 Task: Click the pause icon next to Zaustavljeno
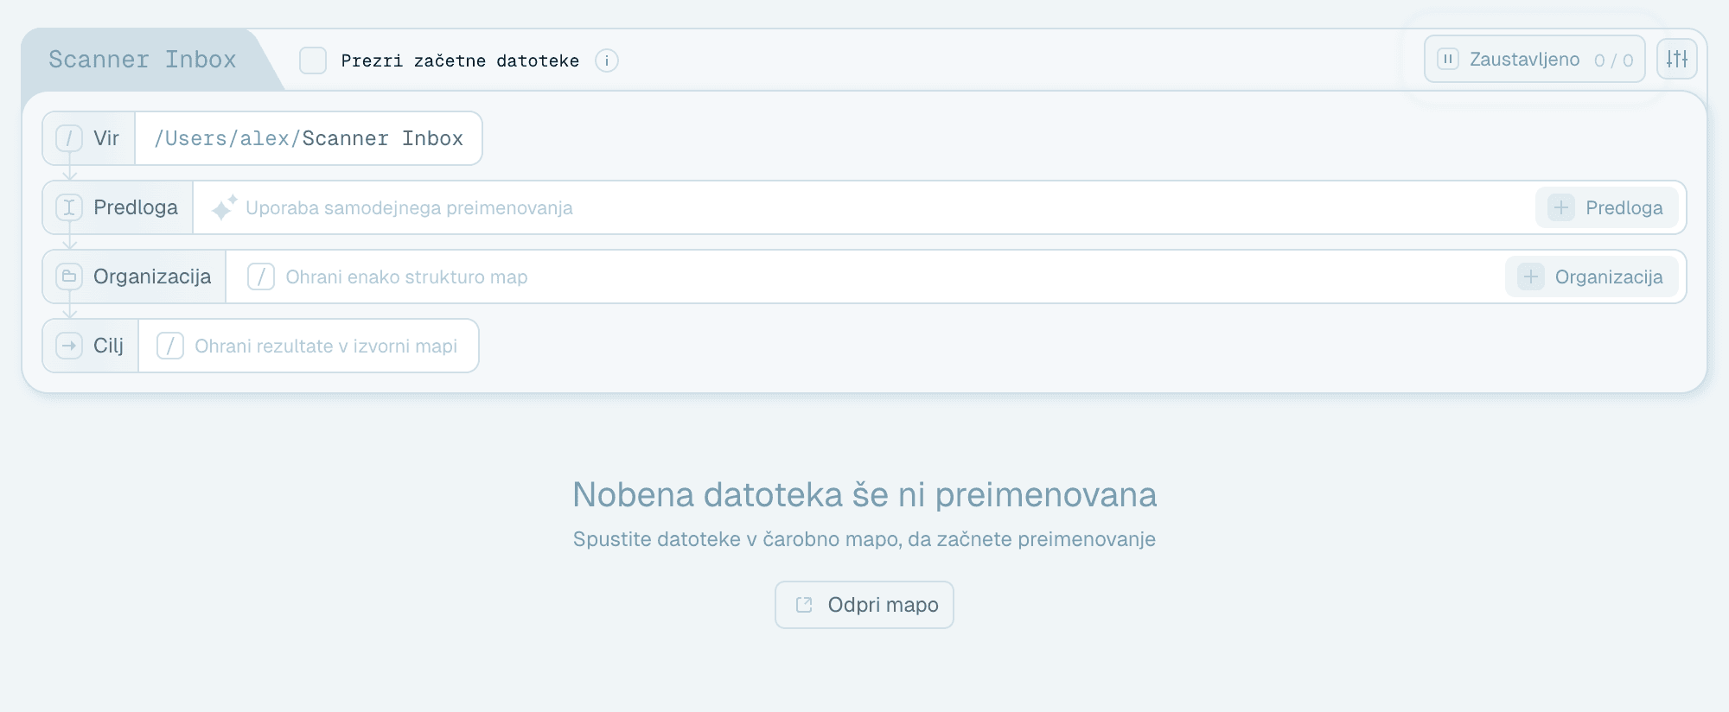click(1448, 59)
